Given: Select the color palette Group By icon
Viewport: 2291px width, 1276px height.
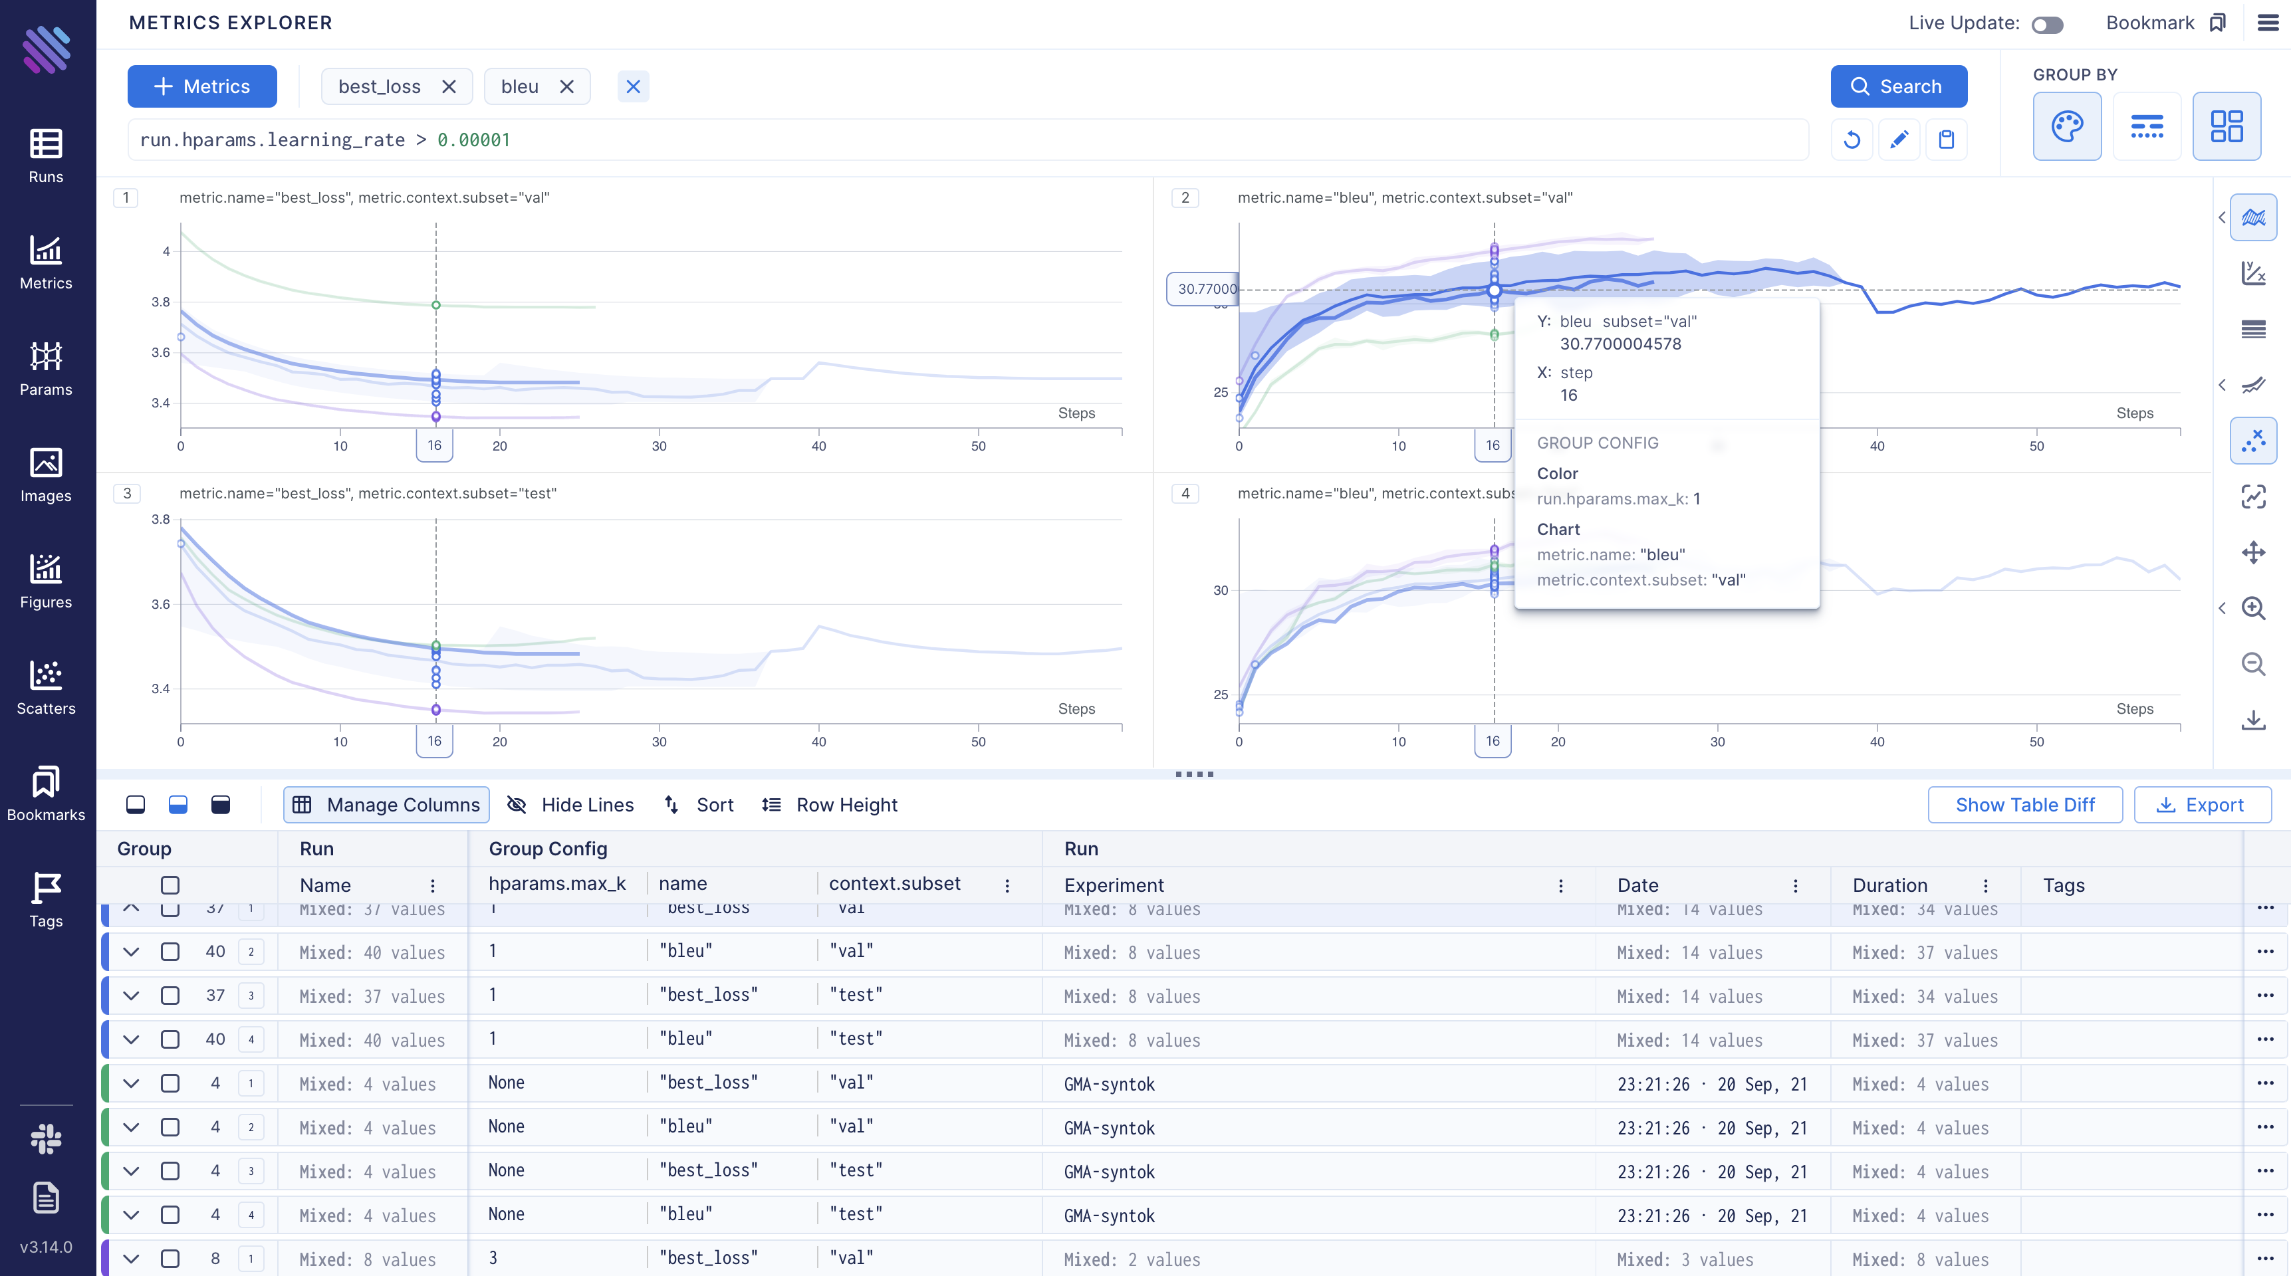Looking at the screenshot, I should (x=2066, y=126).
